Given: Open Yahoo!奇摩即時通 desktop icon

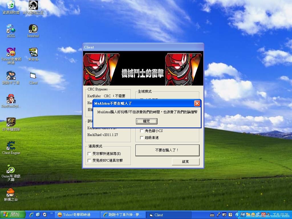Looking at the screenshot, I should tap(11, 52).
